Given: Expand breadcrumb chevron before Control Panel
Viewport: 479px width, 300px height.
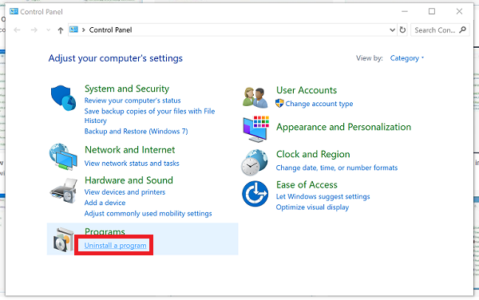Looking at the screenshot, I should point(83,30).
